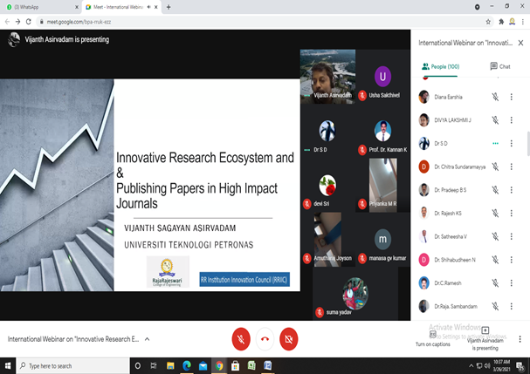The width and height of the screenshot is (530, 374).
Task: Open the Chrome extensions puzzle icon
Action: coord(501,22)
